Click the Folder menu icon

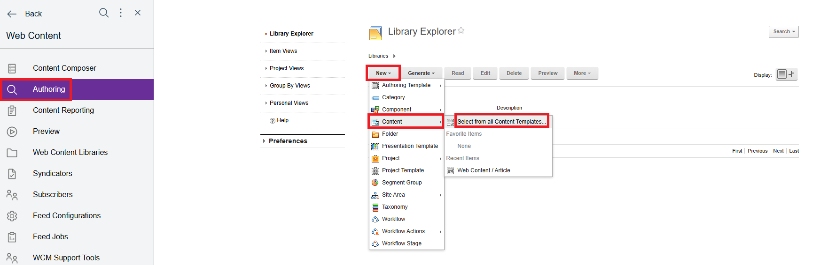[375, 134]
